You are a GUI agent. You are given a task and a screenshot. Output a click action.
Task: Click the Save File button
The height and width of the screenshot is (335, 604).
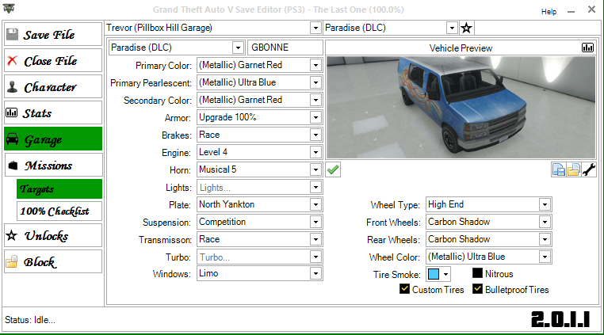click(x=53, y=34)
